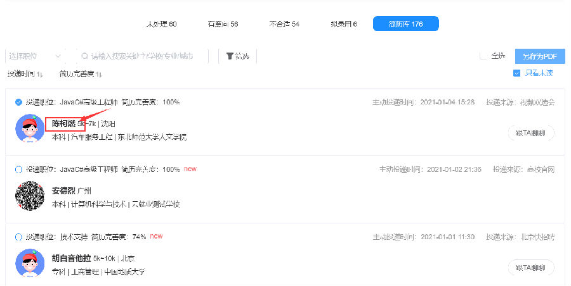Click the keyword search input field
This screenshot has width=571, height=286.
pyautogui.click(x=142, y=56)
